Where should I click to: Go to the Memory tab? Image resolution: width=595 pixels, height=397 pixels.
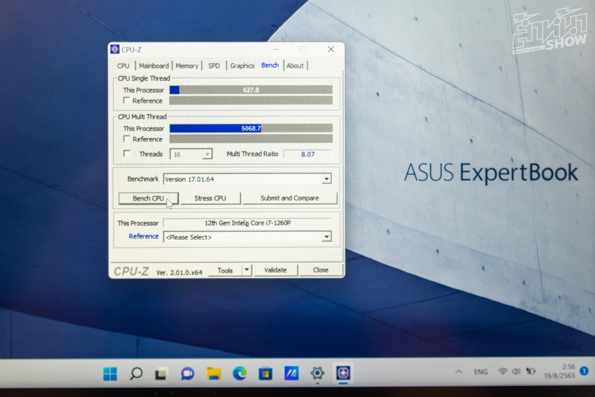pos(187,66)
